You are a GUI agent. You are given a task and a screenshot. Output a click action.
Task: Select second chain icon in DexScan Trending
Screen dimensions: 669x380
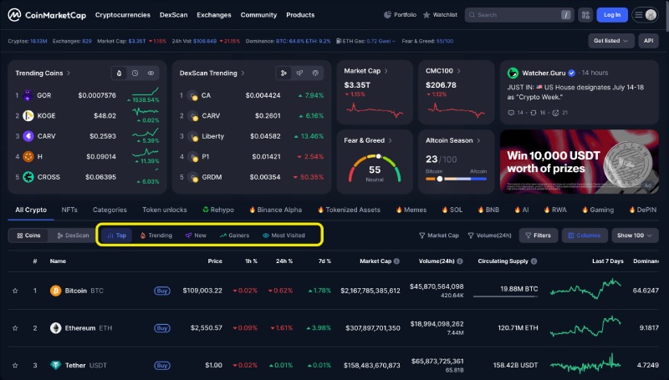point(299,73)
